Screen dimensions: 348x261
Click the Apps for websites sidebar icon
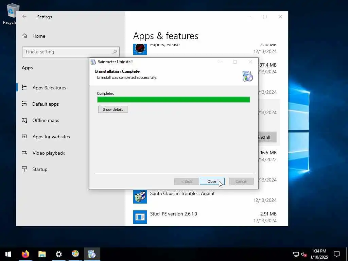24,136
